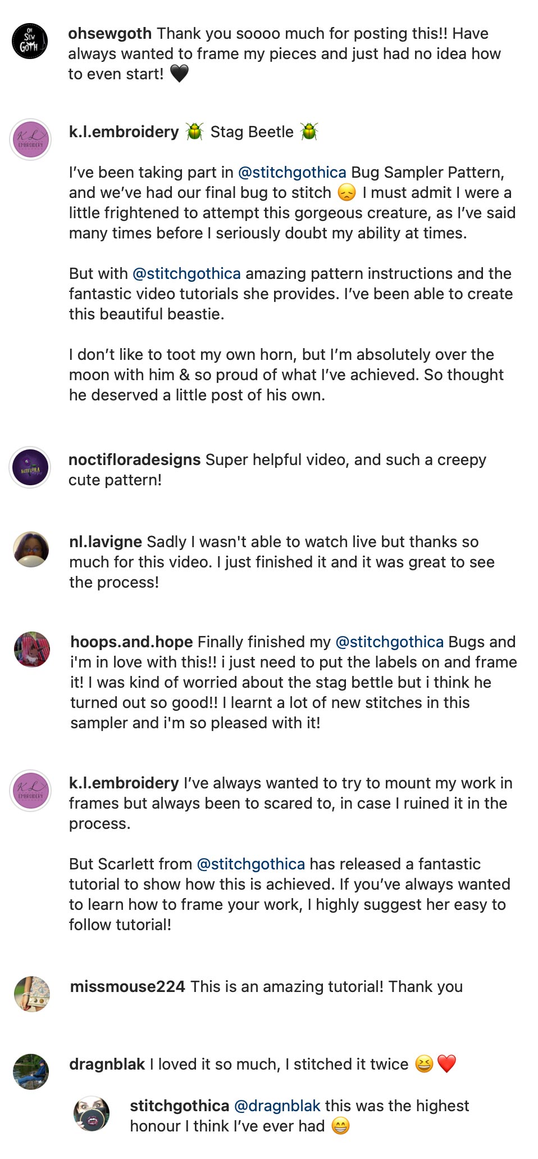Open the ohsewgoth username link
The height and width of the screenshot is (1159, 538).
[110, 33]
